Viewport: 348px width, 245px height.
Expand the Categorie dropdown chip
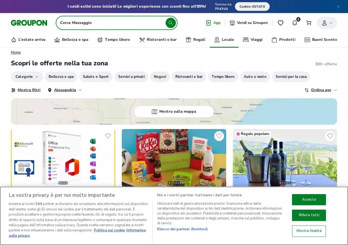pos(27,76)
